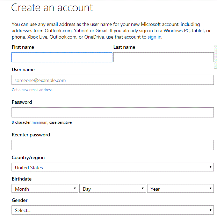Click the 'Country/region' label

point(28,157)
